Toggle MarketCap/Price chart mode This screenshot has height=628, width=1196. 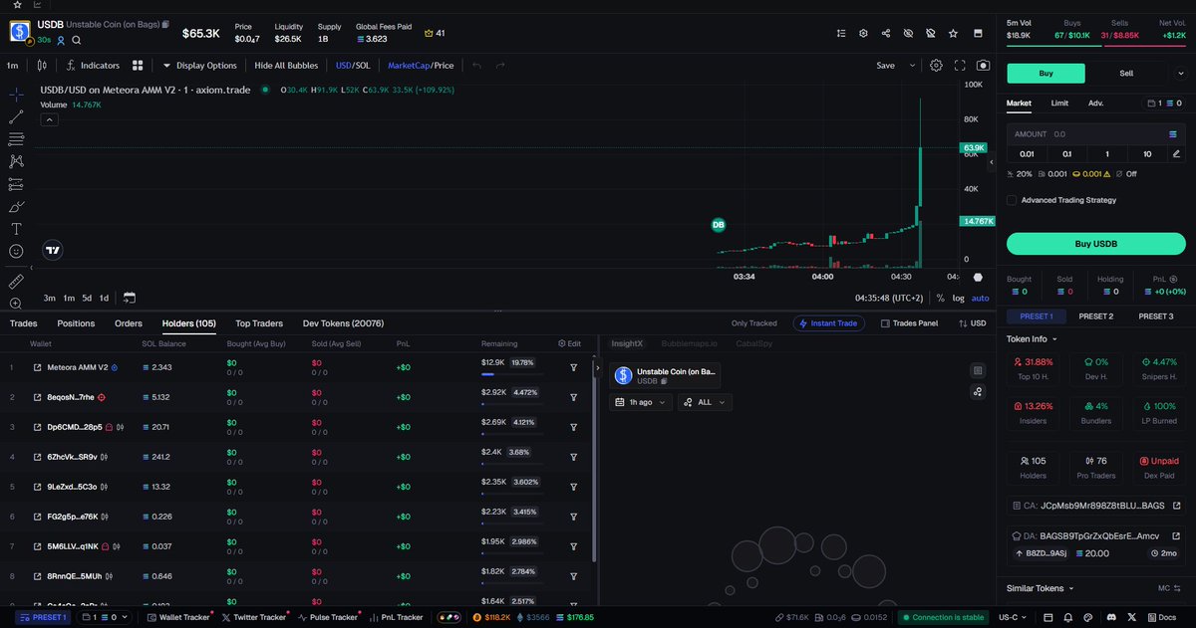(421, 66)
